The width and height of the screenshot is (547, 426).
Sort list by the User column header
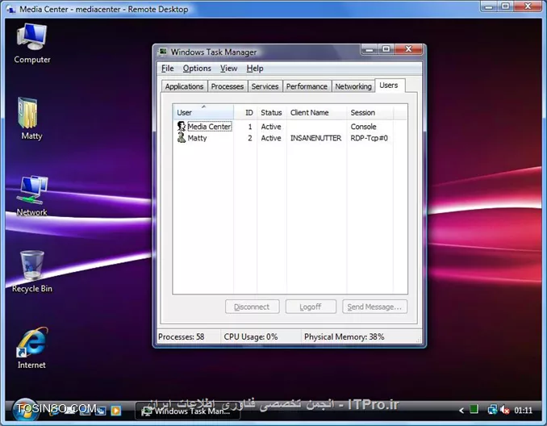click(x=203, y=112)
